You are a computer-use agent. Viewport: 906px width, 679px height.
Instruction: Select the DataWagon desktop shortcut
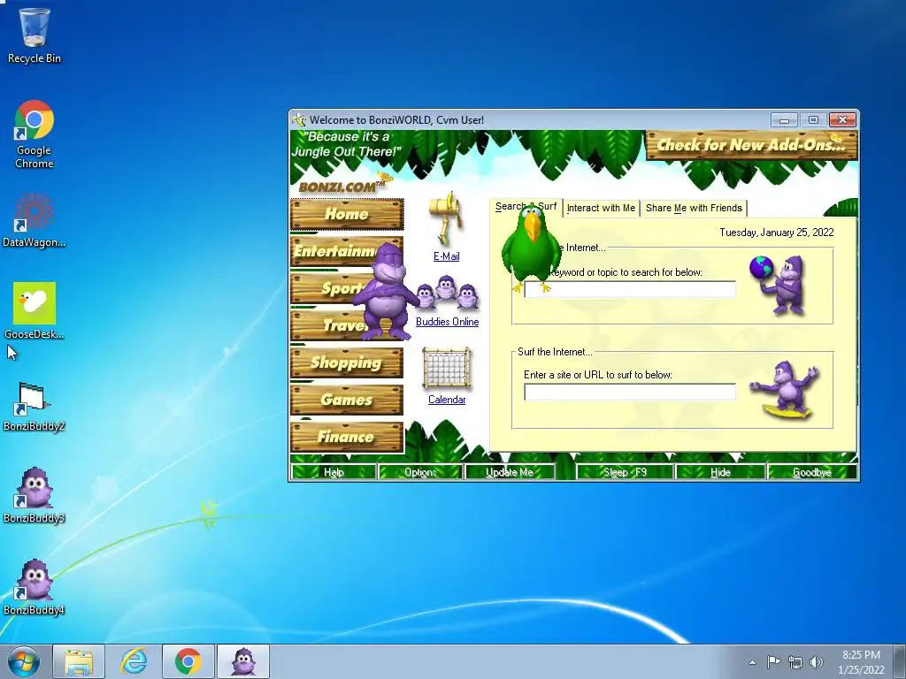(x=35, y=220)
